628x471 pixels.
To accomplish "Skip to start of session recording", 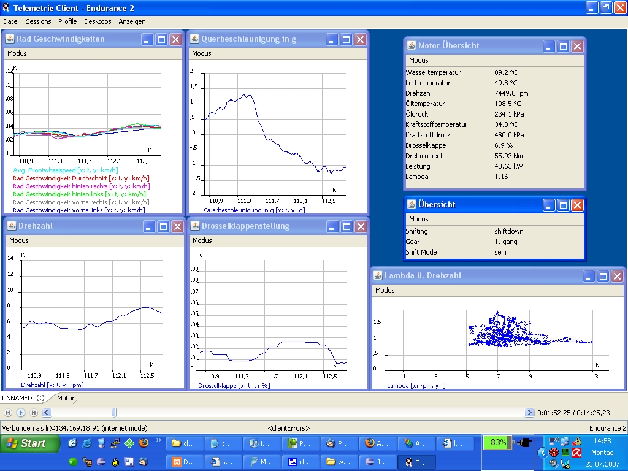I will point(7,413).
